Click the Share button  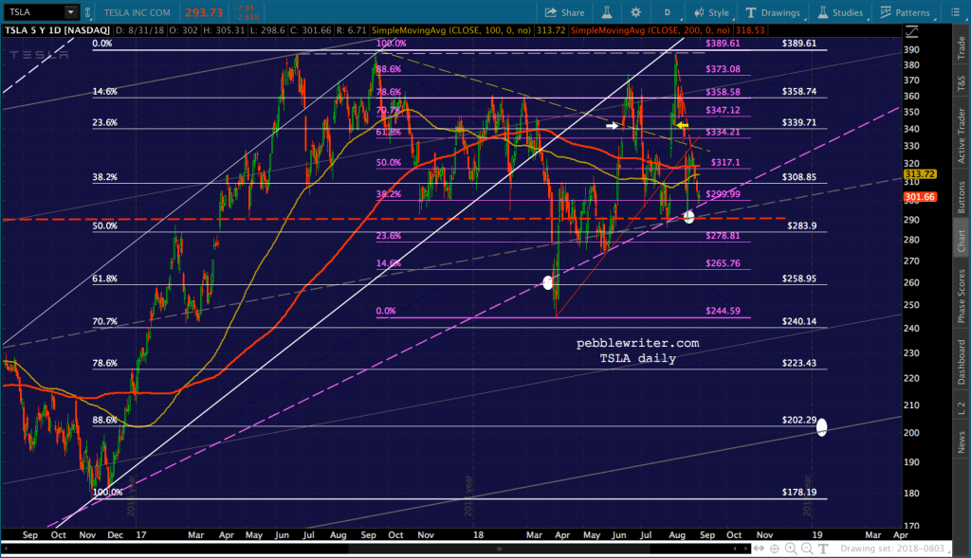[564, 12]
